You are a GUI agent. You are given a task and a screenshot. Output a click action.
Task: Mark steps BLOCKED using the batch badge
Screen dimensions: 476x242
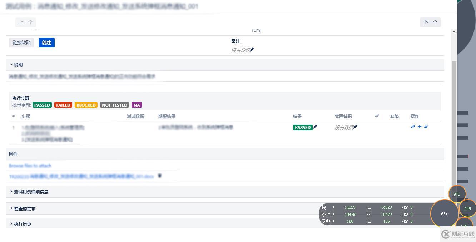pyautogui.click(x=86, y=105)
